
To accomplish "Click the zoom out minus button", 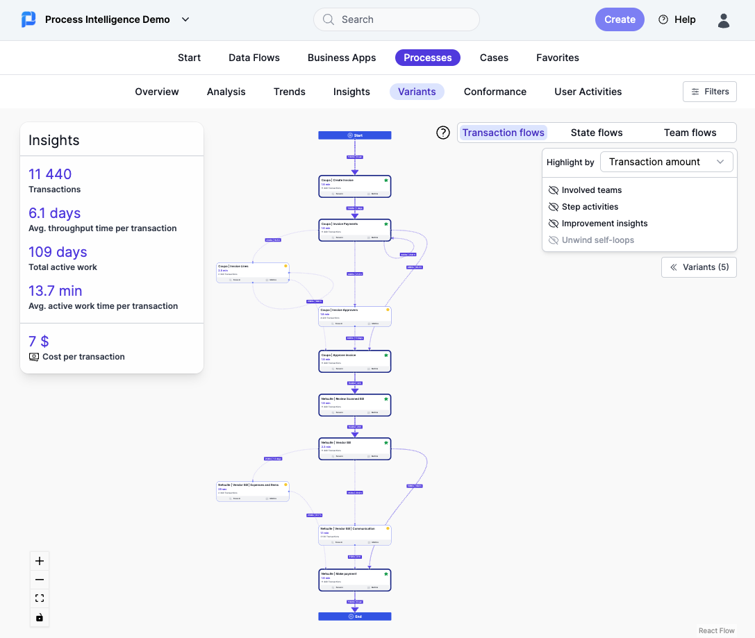I will [40, 580].
